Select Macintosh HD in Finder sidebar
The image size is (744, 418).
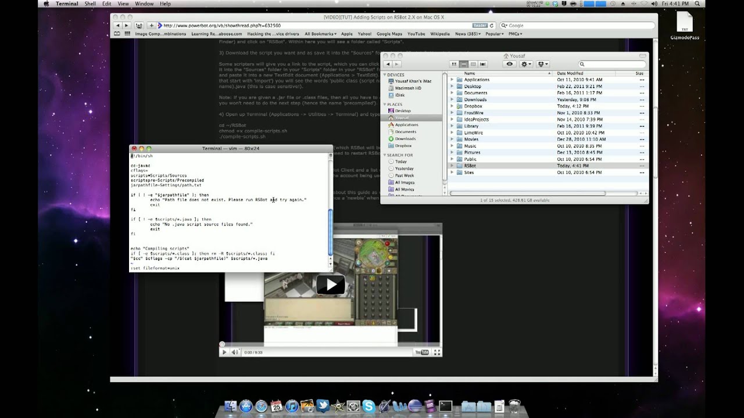[408, 88]
